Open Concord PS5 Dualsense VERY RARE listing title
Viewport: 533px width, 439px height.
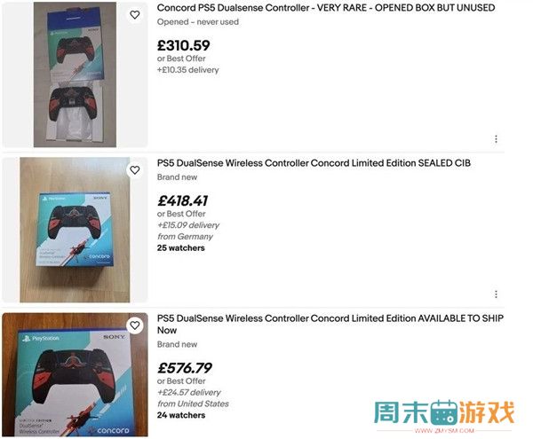click(x=326, y=7)
